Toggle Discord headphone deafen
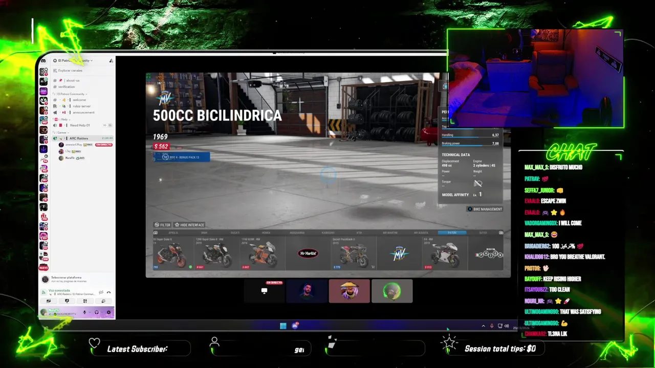The height and width of the screenshot is (368, 655). click(x=97, y=312)
